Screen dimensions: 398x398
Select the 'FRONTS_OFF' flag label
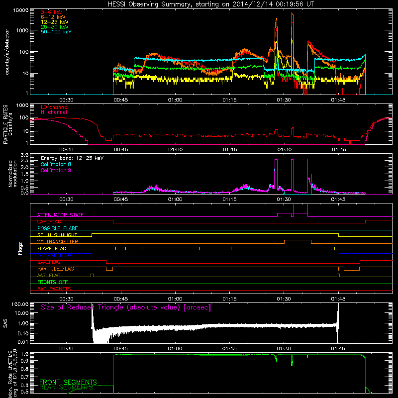(53, 282)
